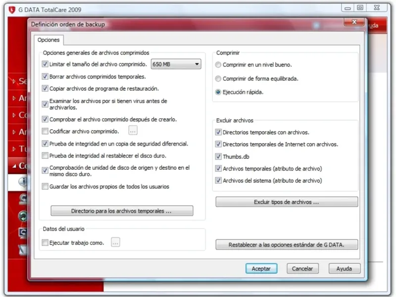This screenshot has height=297, width=396.
Task: Toggle Examinar los archivos por virus checkbox
Action: click(45, 104)
